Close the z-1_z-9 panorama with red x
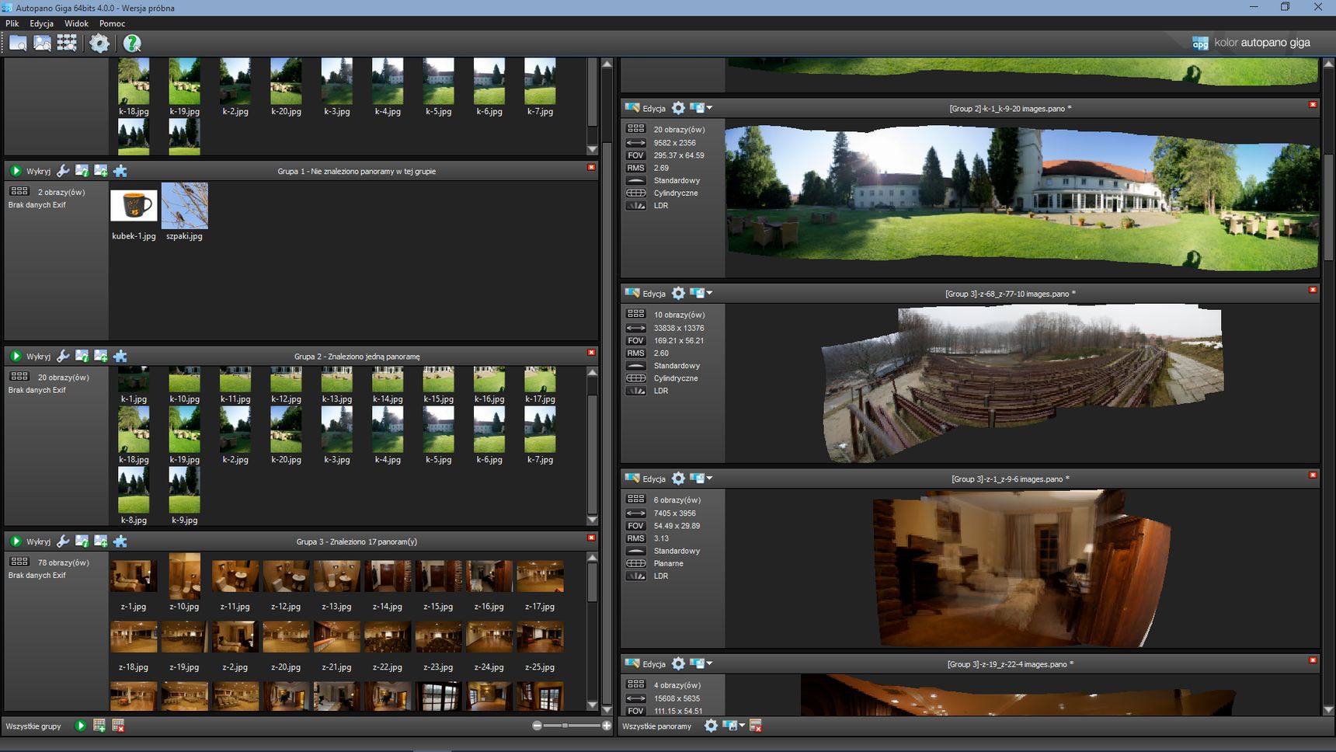Viewport: 1336px width, 752px height. 1313,475
